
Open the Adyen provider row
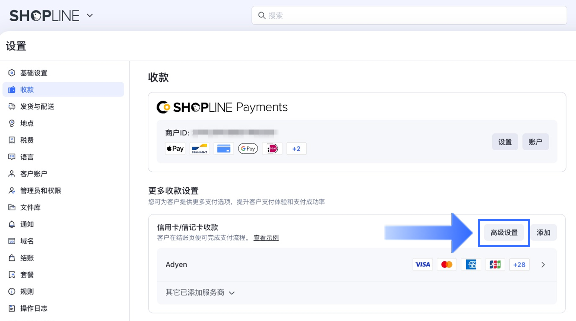click(357, 264)
